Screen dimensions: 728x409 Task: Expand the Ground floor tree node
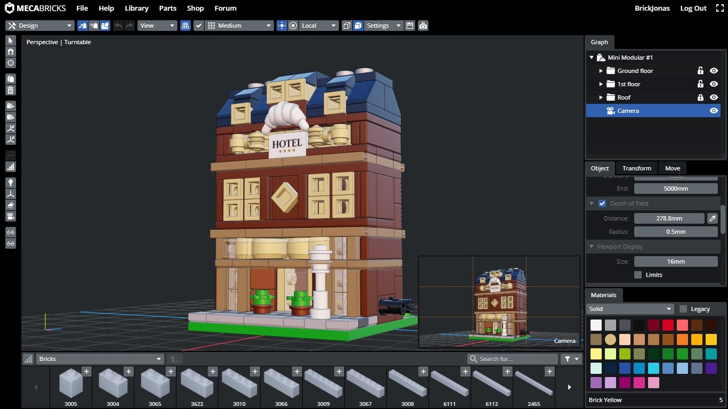601,71
